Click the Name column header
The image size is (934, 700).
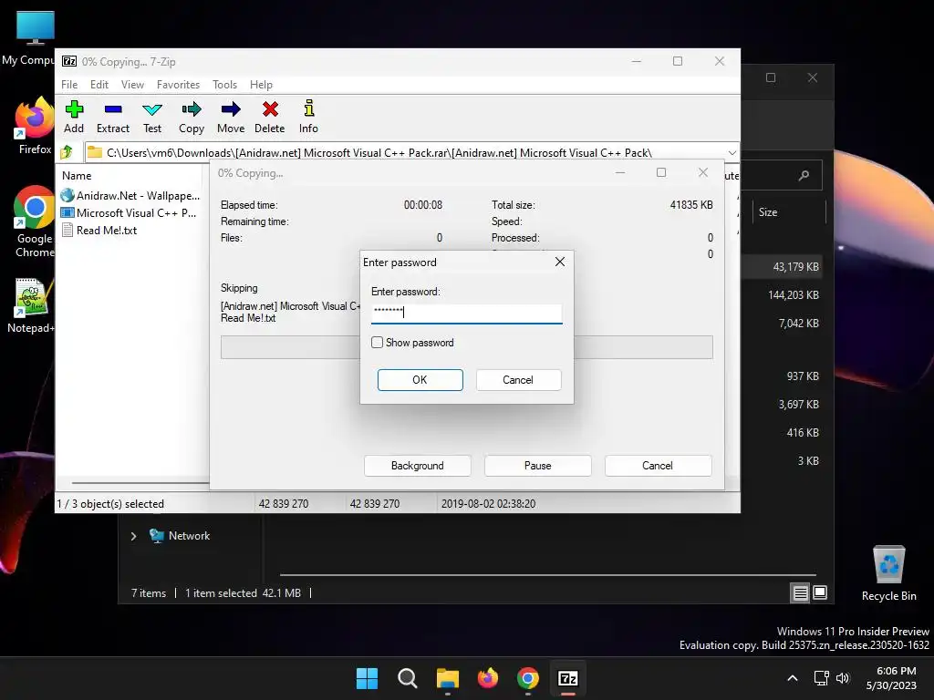(77, 176)
